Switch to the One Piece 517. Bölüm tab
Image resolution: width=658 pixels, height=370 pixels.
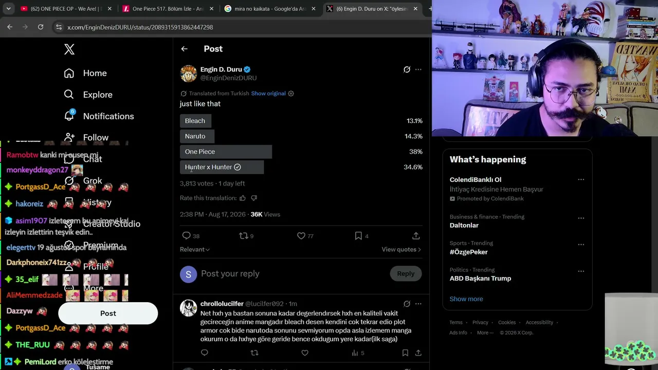tap(167, 9)
